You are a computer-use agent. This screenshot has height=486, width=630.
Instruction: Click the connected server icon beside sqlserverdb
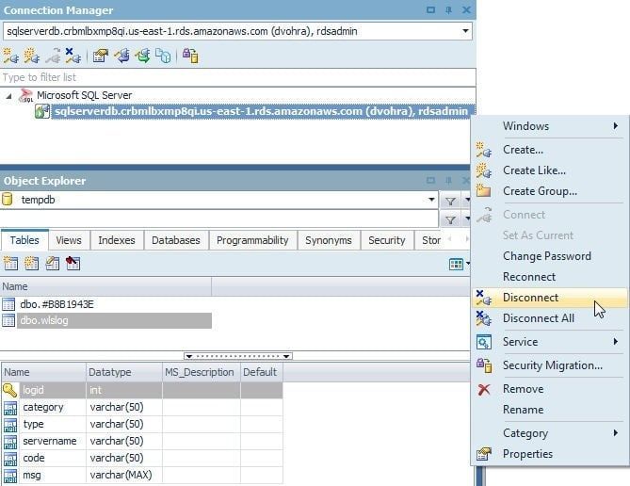[42, 111]
